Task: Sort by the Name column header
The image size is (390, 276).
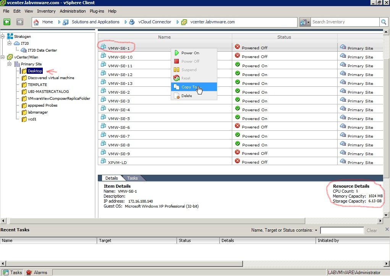Action: click(x=165, y=37)
